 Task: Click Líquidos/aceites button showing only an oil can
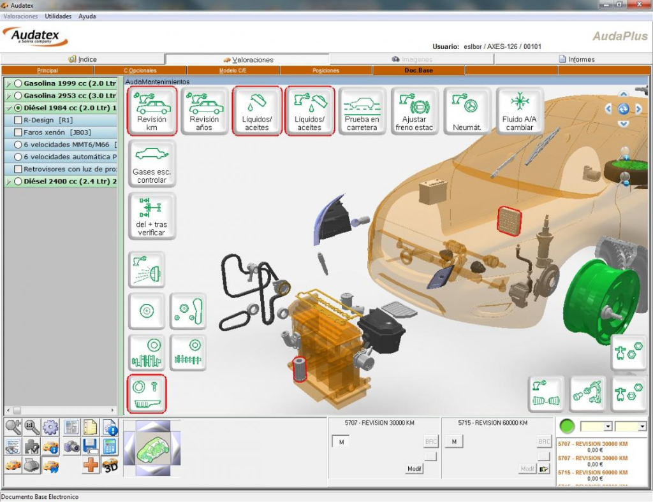point(257,111)
